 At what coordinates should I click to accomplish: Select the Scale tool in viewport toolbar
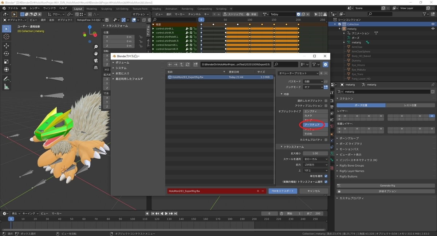[6, 62]
